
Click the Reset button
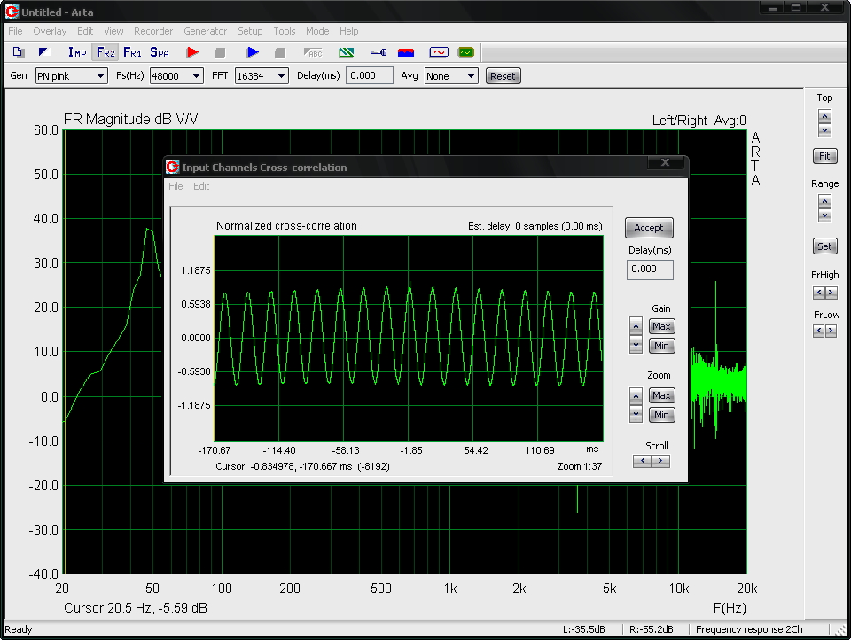pyautogui.click(x=503, y=76)
